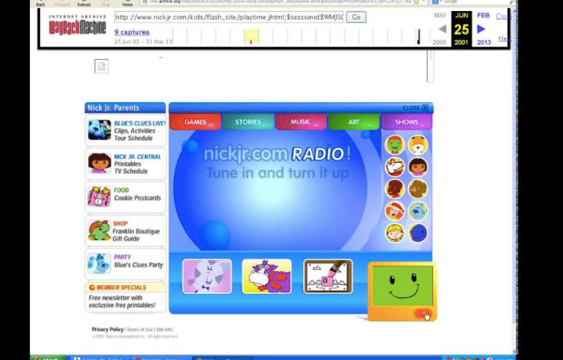The image size is (563, 360).
Task: Go to next capture arrow
Action: (x=481, y=29)
